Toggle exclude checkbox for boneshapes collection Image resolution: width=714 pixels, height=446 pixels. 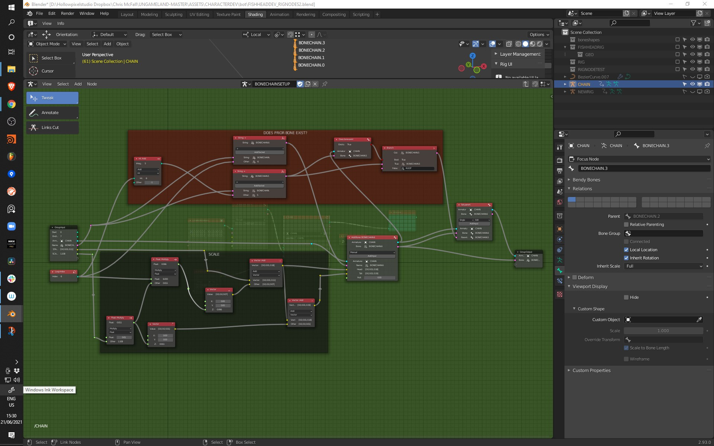tap(677, 40)
